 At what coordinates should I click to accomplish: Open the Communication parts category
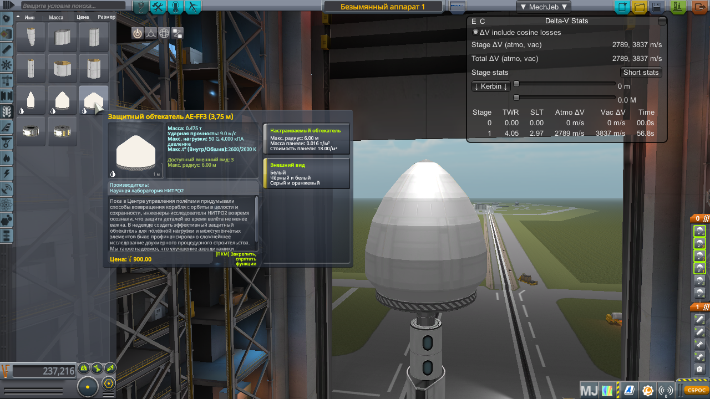(6, 189)
